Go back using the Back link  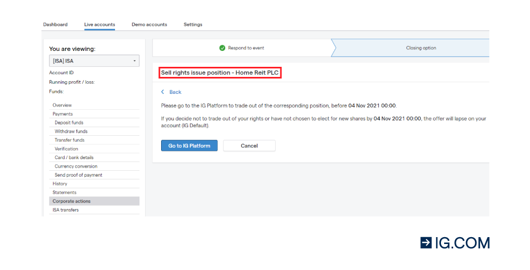point(175,92)
